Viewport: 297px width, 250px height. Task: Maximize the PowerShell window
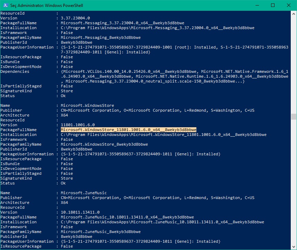273,5
